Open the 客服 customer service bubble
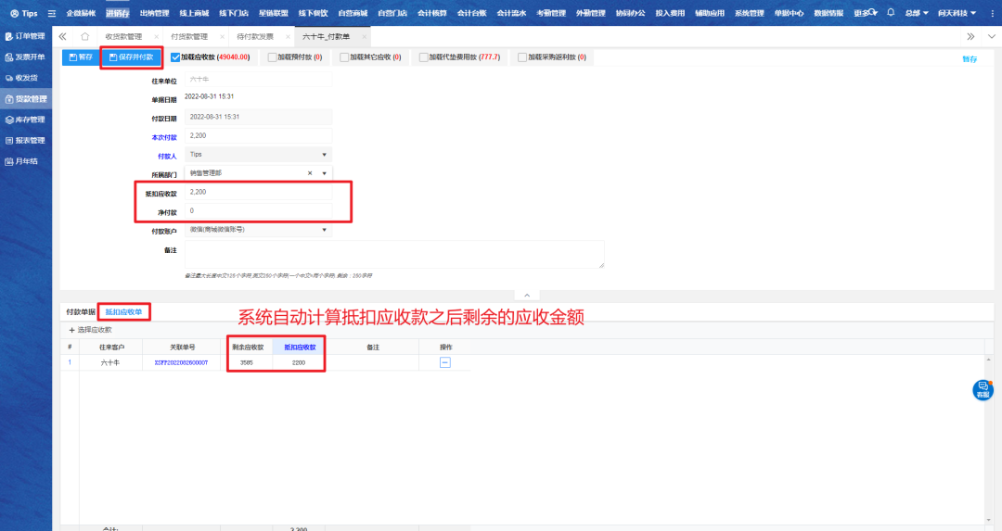The height and width of the screenshot is (531, 1002). click(983, 390)
